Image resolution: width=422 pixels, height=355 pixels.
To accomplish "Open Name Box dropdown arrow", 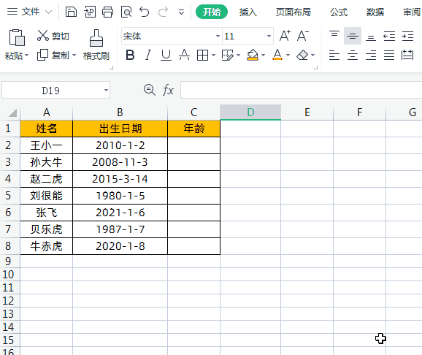I will 107,91.
